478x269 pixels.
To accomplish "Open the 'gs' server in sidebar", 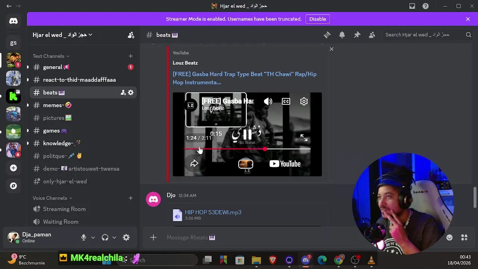I will [13, 43].
